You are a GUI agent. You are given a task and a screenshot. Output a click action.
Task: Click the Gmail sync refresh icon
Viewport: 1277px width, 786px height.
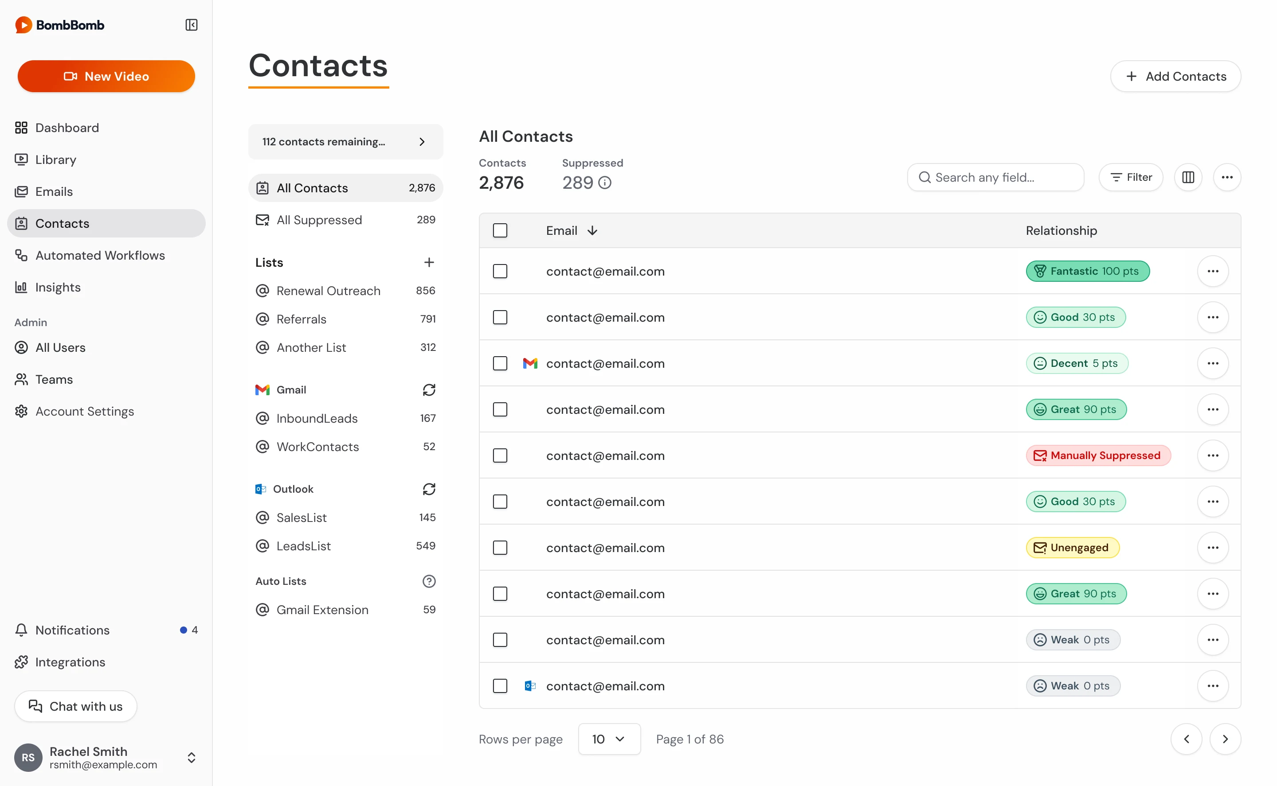429,390
